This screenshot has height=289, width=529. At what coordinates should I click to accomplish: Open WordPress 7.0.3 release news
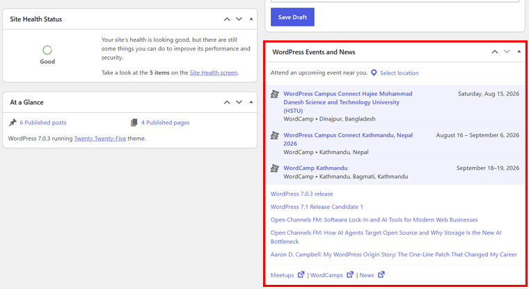(301, 194)
